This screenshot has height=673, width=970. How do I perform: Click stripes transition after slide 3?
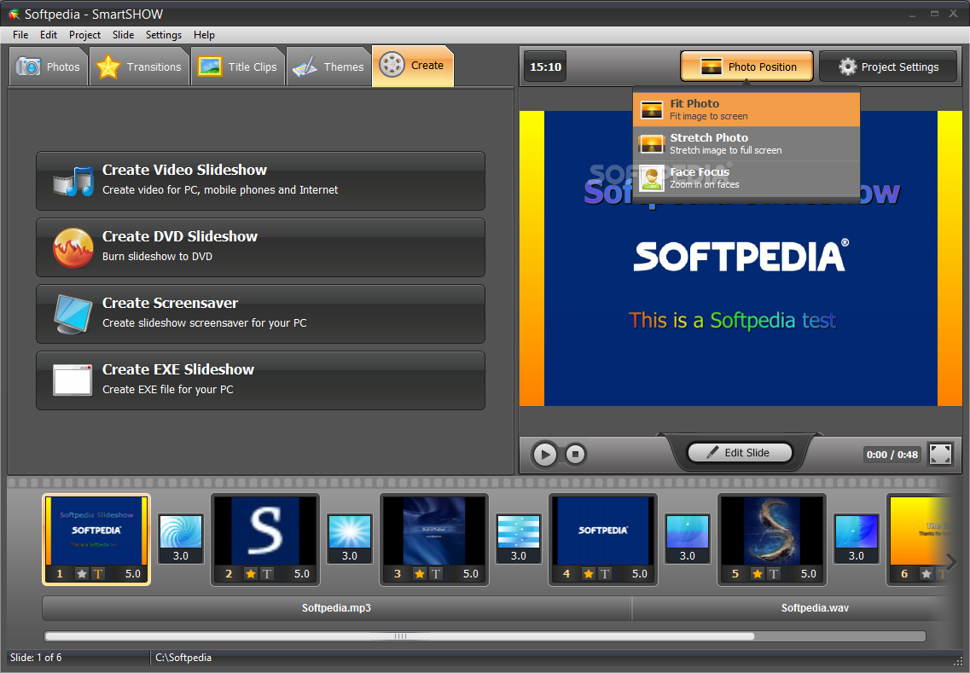[x=519, y=532]
